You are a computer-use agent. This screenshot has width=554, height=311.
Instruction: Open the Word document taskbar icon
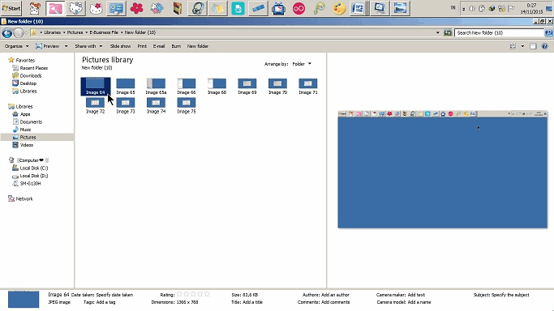coord(358,8)
